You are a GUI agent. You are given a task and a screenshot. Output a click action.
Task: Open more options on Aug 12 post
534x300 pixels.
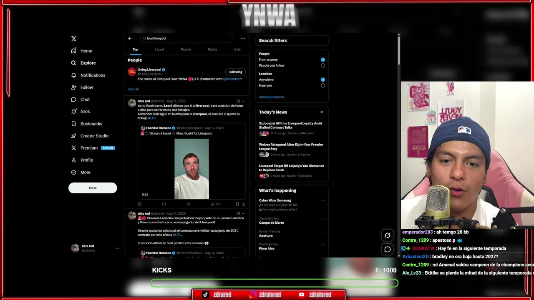point(244,101)
